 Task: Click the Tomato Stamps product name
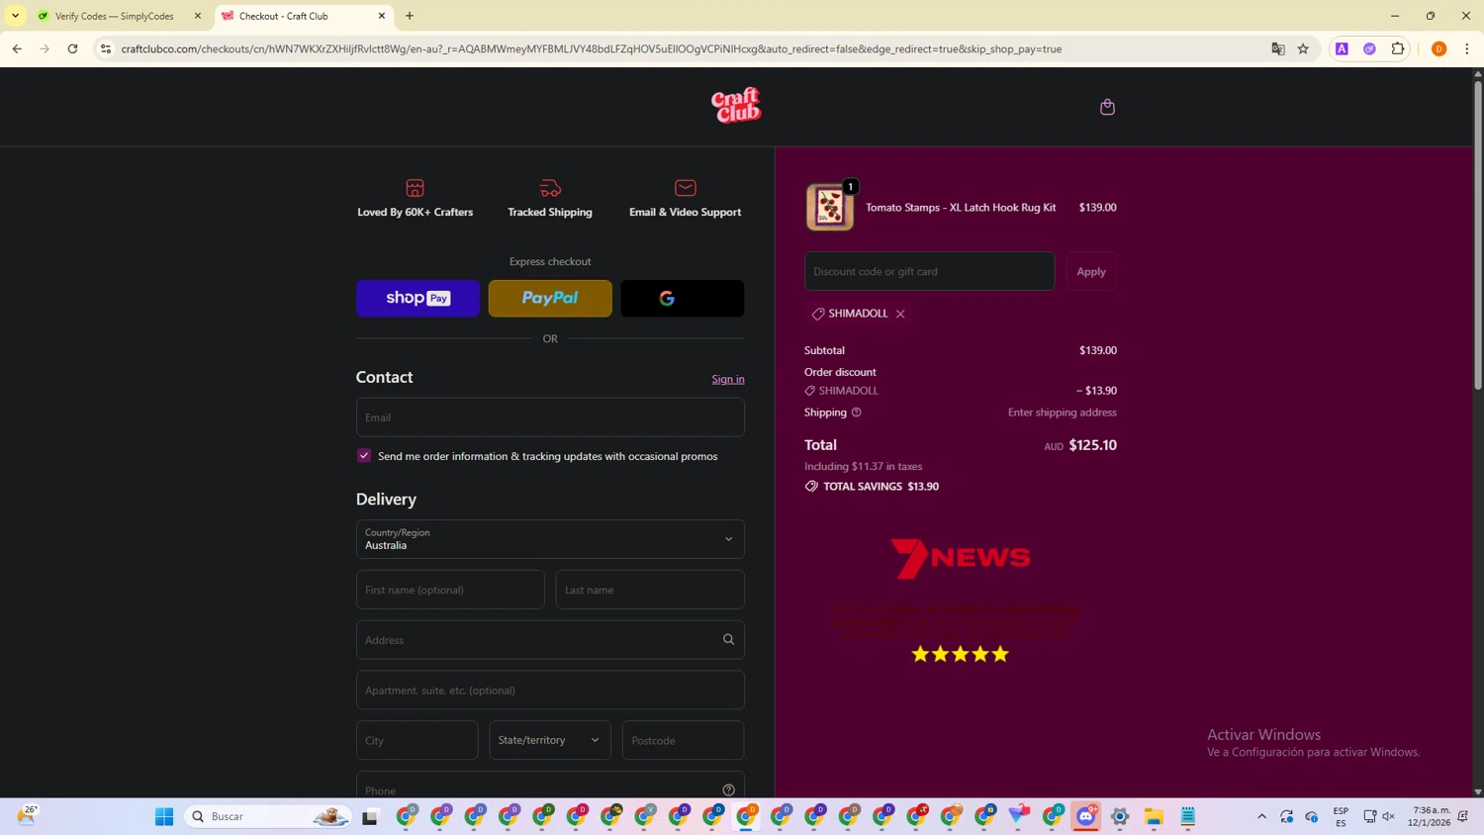point(961,208)
